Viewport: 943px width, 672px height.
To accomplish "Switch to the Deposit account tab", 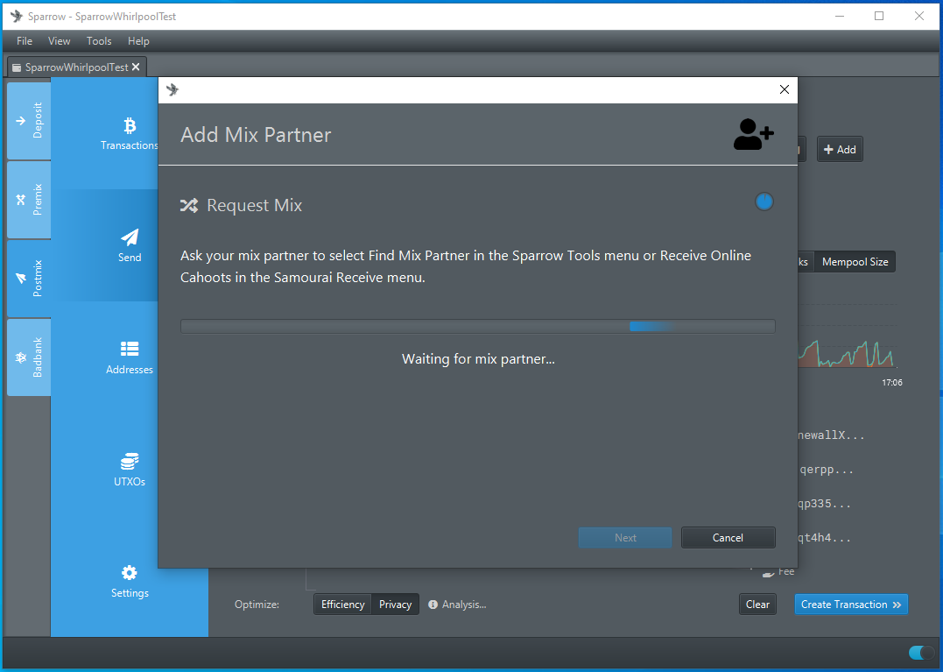I will click(x=29, y=121).
